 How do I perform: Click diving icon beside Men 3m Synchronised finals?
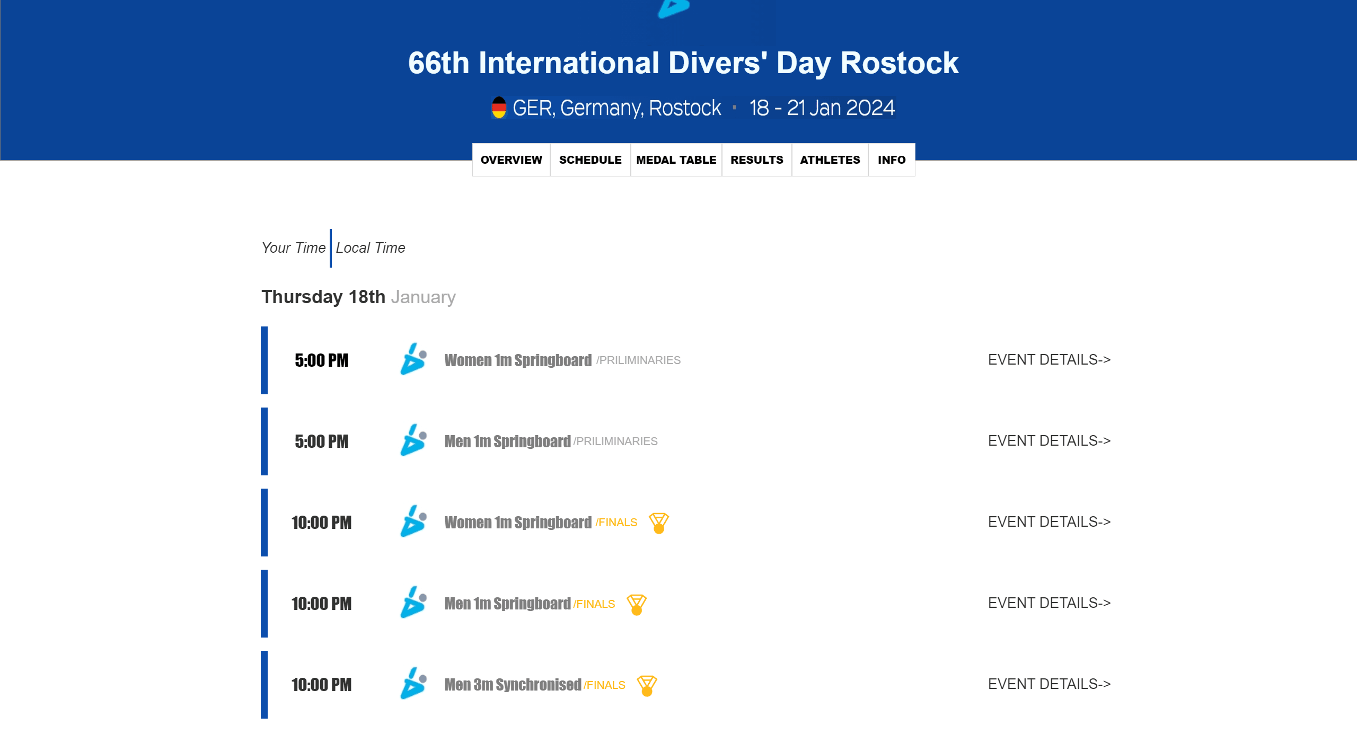pyautogui.click(x=413, y=684)
